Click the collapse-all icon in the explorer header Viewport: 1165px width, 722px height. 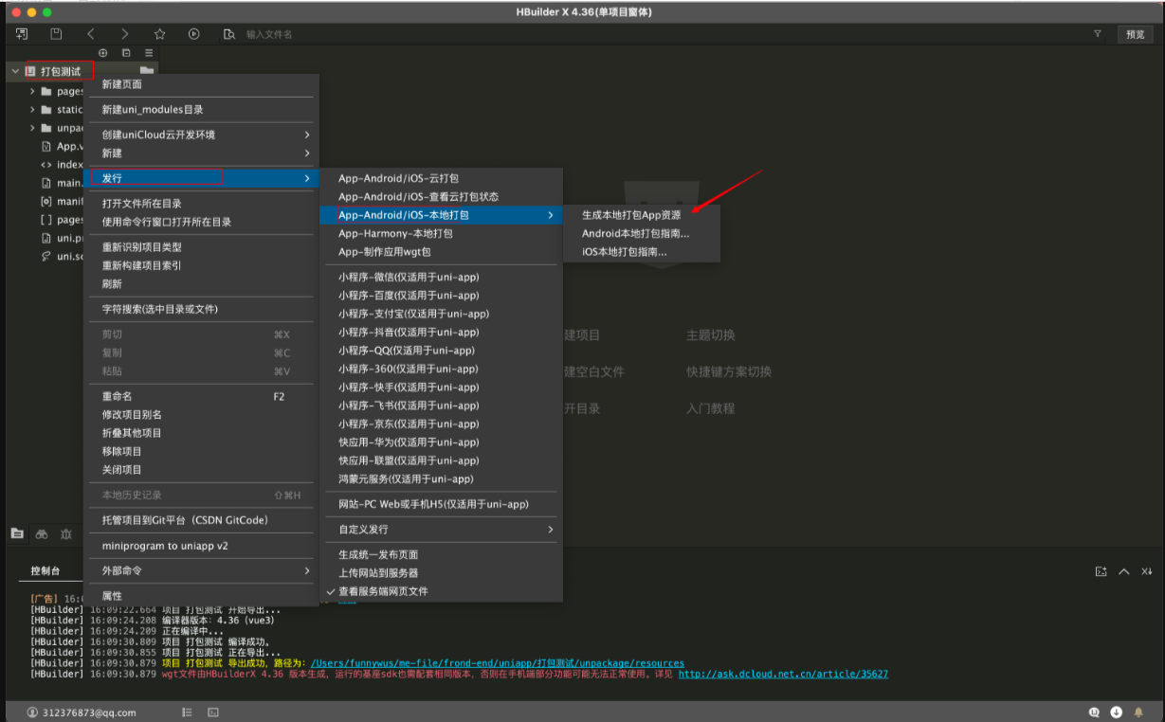tap(126, 53)
